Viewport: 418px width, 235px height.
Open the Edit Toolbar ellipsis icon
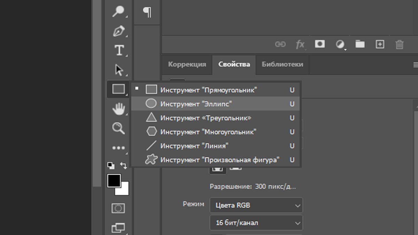coord(118,148)
